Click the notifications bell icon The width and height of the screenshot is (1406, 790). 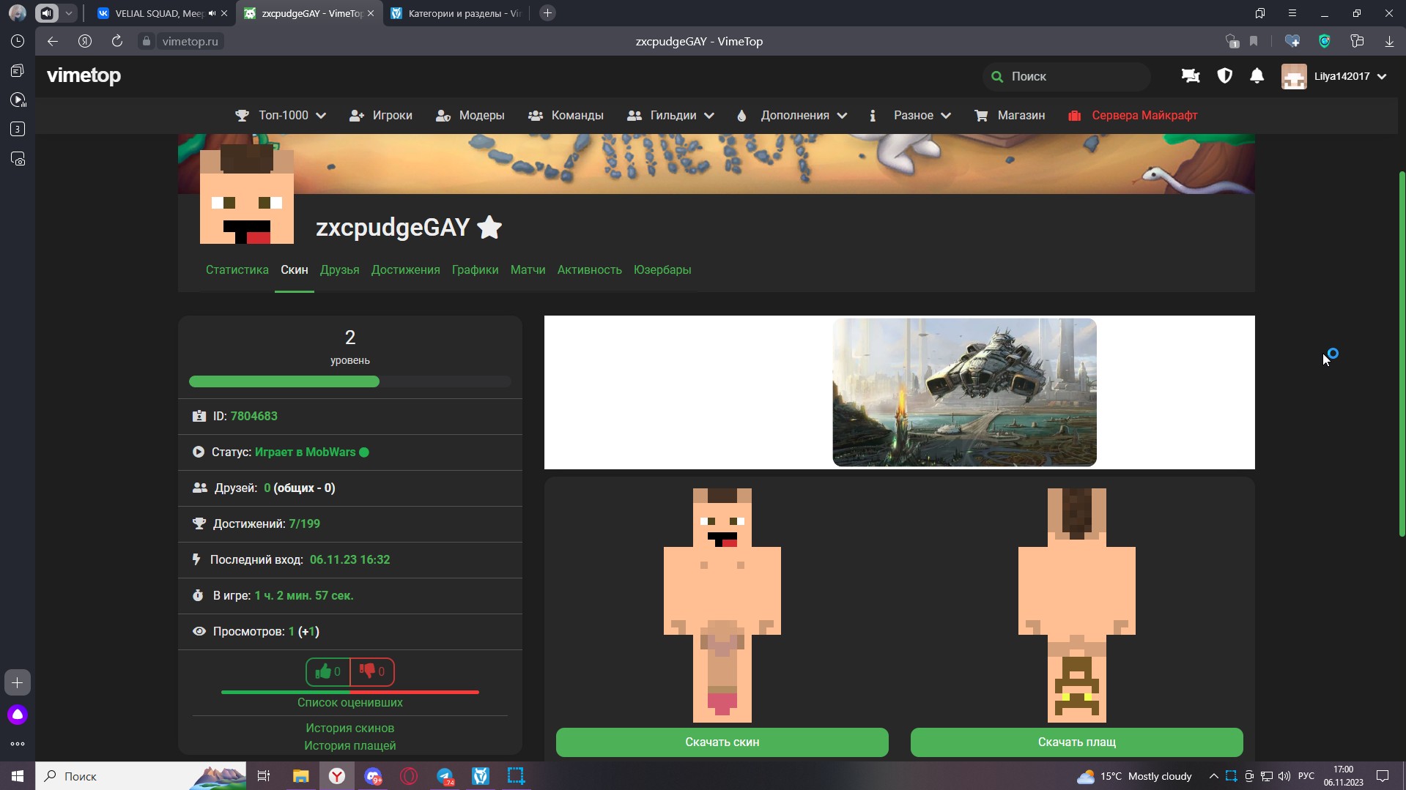pos(1257,76)
